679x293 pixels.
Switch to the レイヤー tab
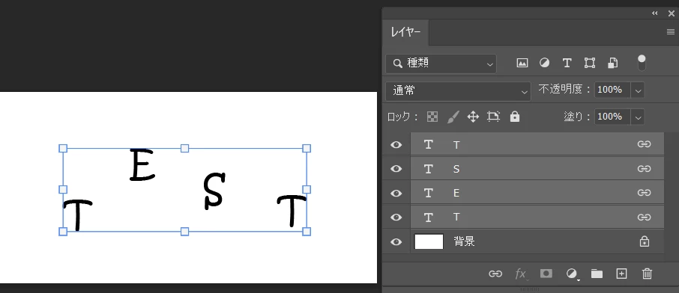pyautogui.click(x=405, y=32)
